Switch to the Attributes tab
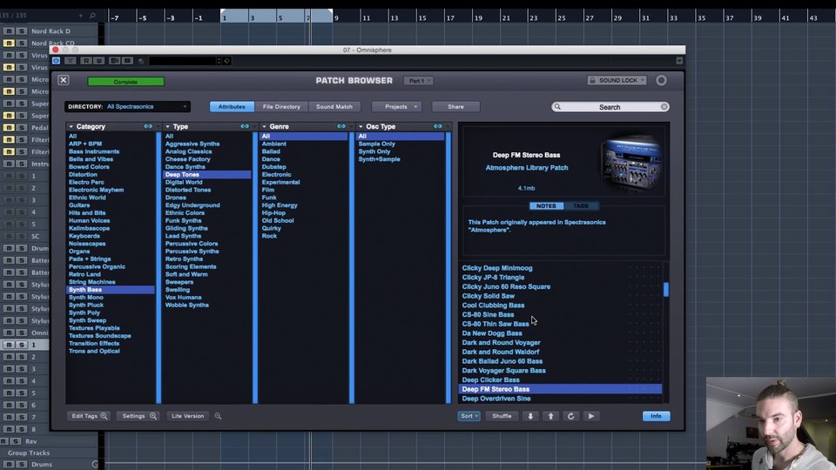The height and width of the screenshot is (470, 836). point(232,106)
